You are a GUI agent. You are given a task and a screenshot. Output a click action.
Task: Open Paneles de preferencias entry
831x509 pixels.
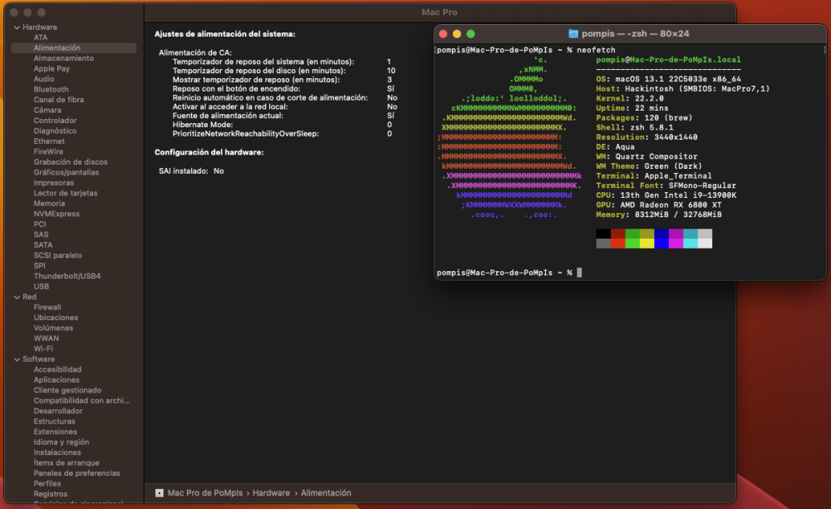click(x=76, y=473)
